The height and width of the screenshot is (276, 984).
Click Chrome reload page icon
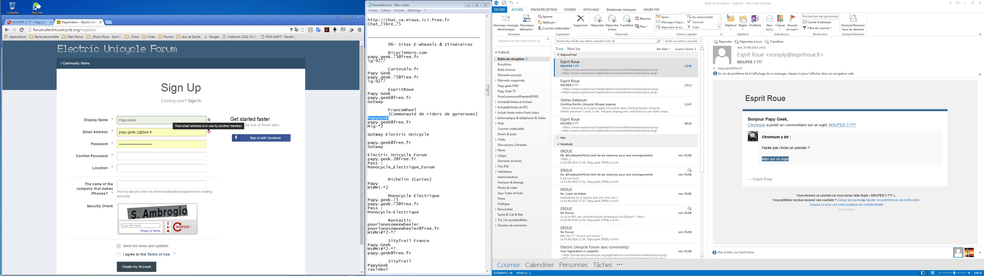pyautogui.click(x=22, y=30)
